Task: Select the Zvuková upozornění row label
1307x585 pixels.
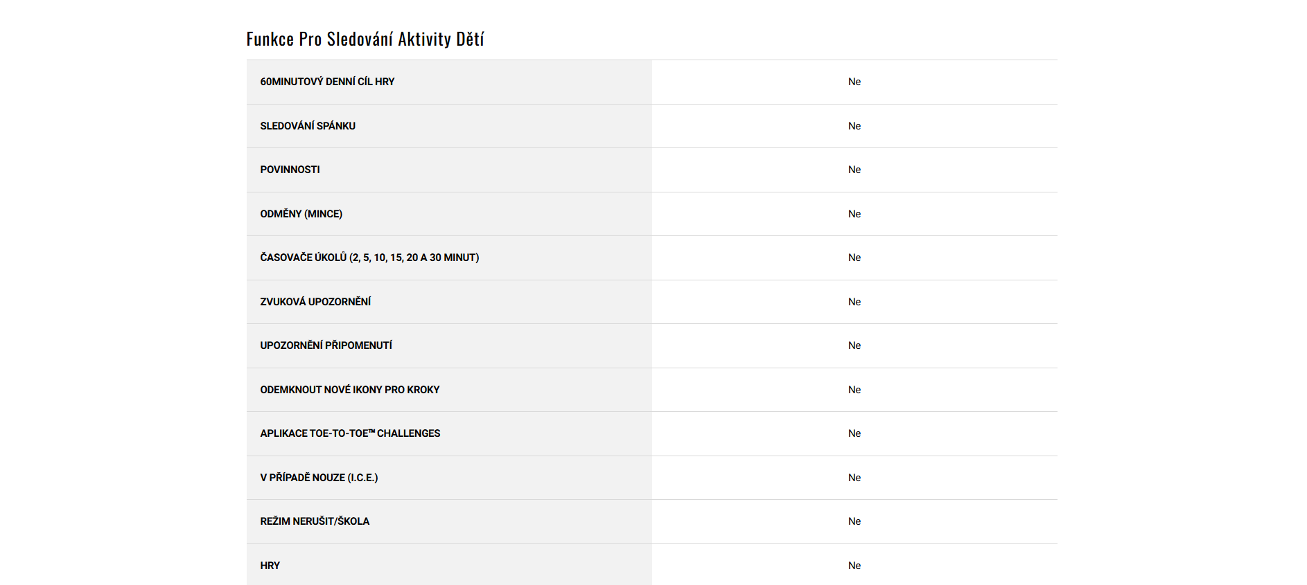Action: 315,302
